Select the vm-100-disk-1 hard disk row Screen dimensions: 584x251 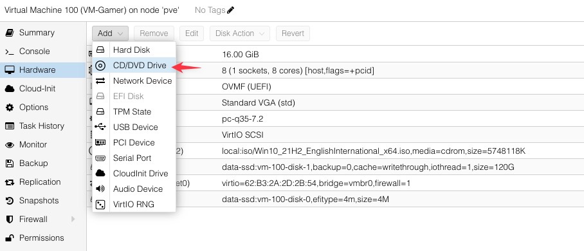336,167
